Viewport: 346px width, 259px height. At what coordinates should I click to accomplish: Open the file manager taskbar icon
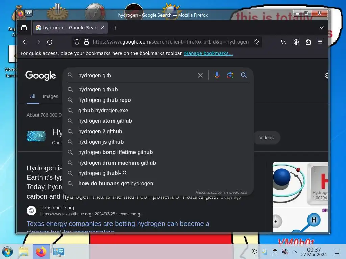(24, 252)
